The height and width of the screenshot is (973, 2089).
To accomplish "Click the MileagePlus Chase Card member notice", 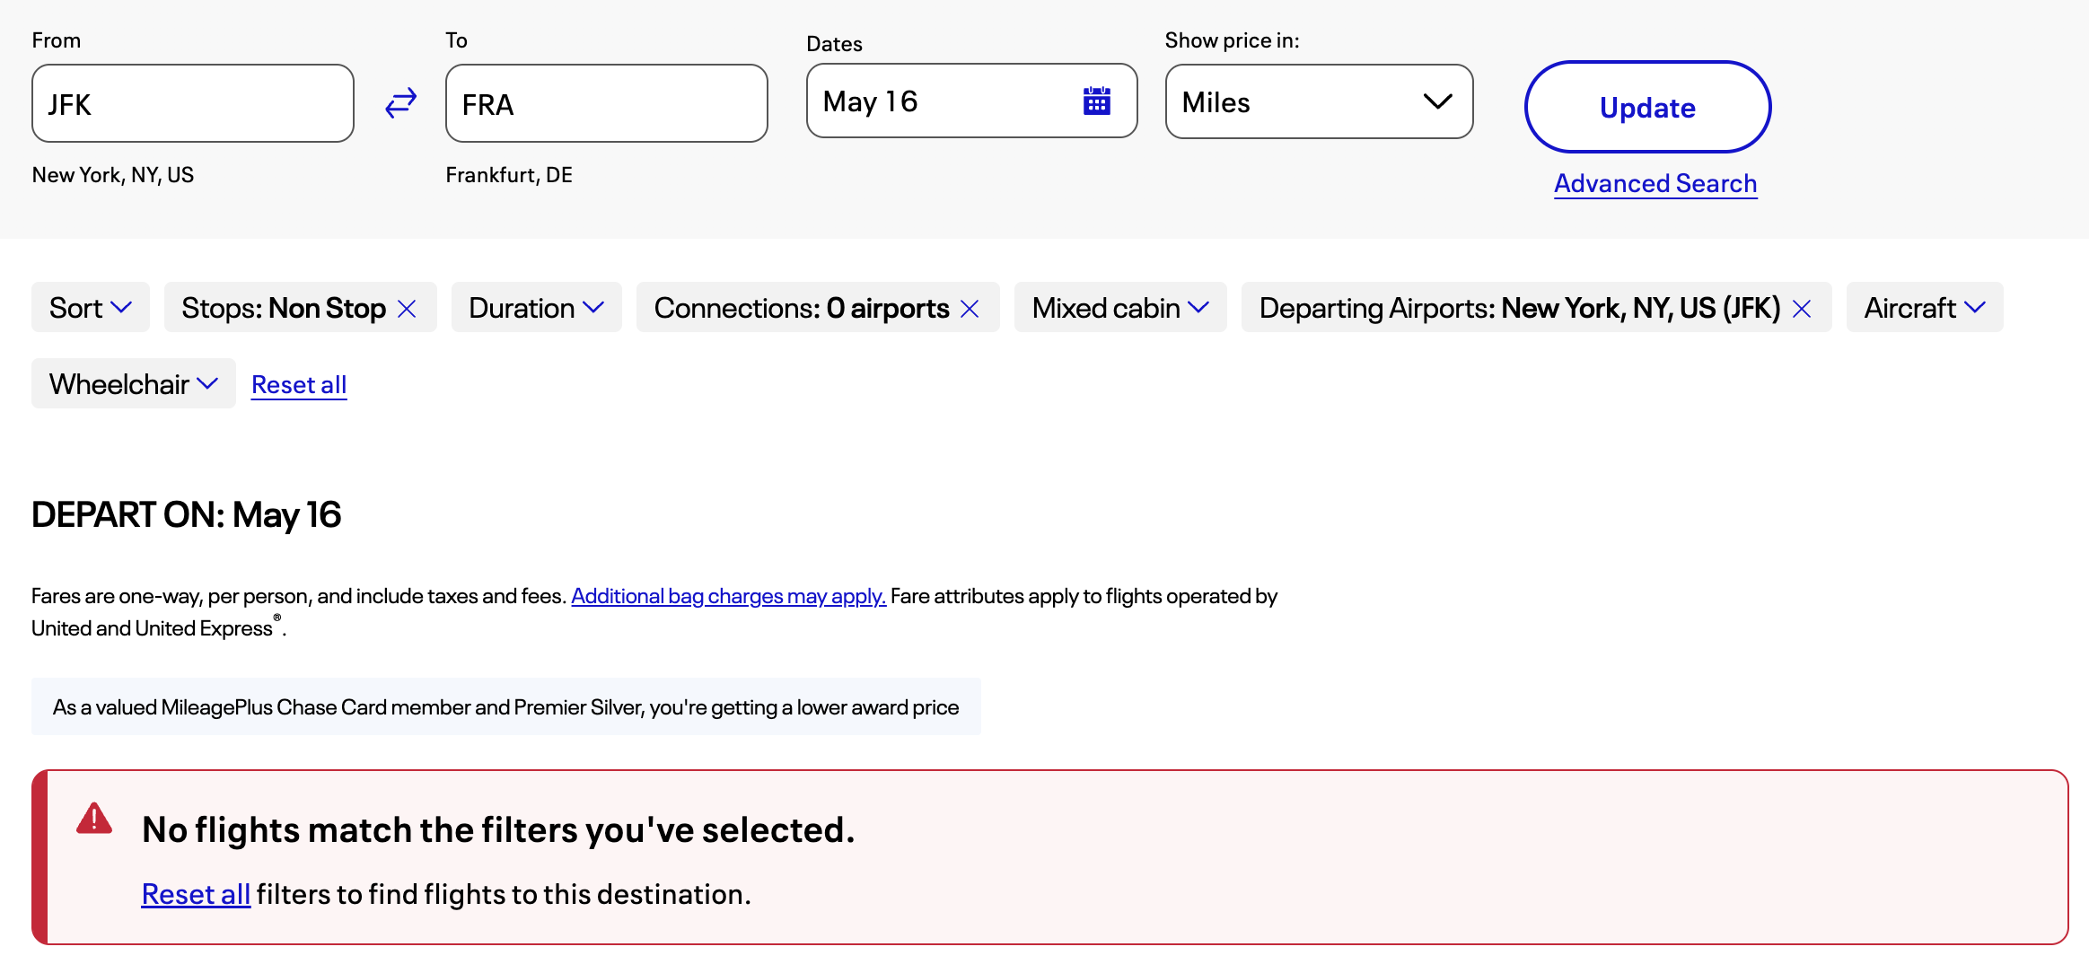I will 506,707.
